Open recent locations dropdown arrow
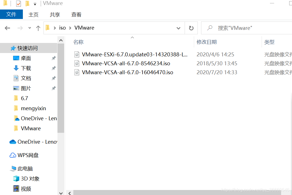Screen dimensions: 292x195 (x=30, y=28)
